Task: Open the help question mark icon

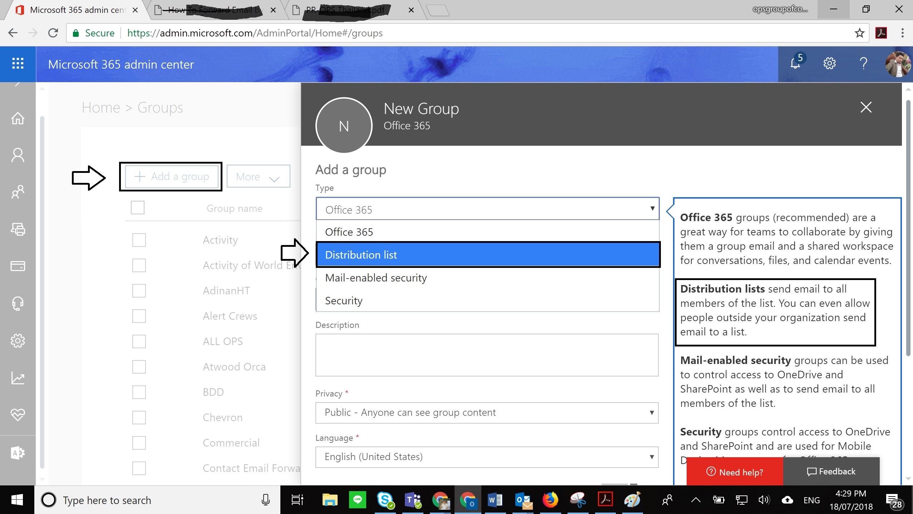Action: pyautogui.click(x=863, y=64)
